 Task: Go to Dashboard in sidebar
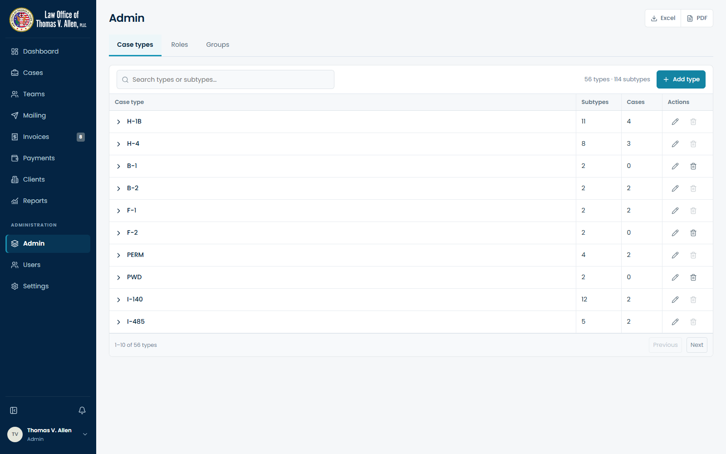point(48,51)
